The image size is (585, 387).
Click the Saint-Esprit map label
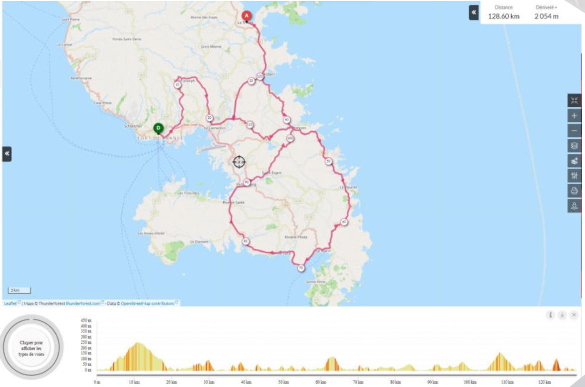pos(272,173)
